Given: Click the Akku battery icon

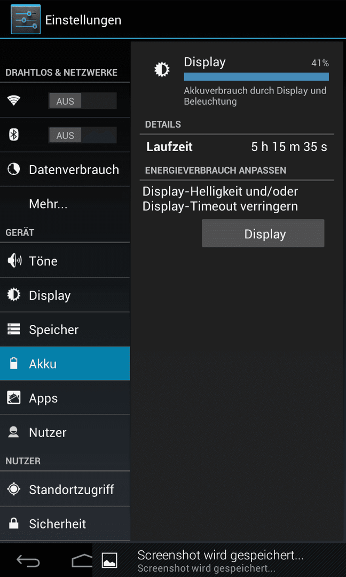Looking at the screenshot, I should tap(13, 364).
